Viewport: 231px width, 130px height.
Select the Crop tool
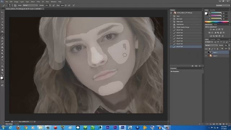pyautogui.click(x=2, y=25)
